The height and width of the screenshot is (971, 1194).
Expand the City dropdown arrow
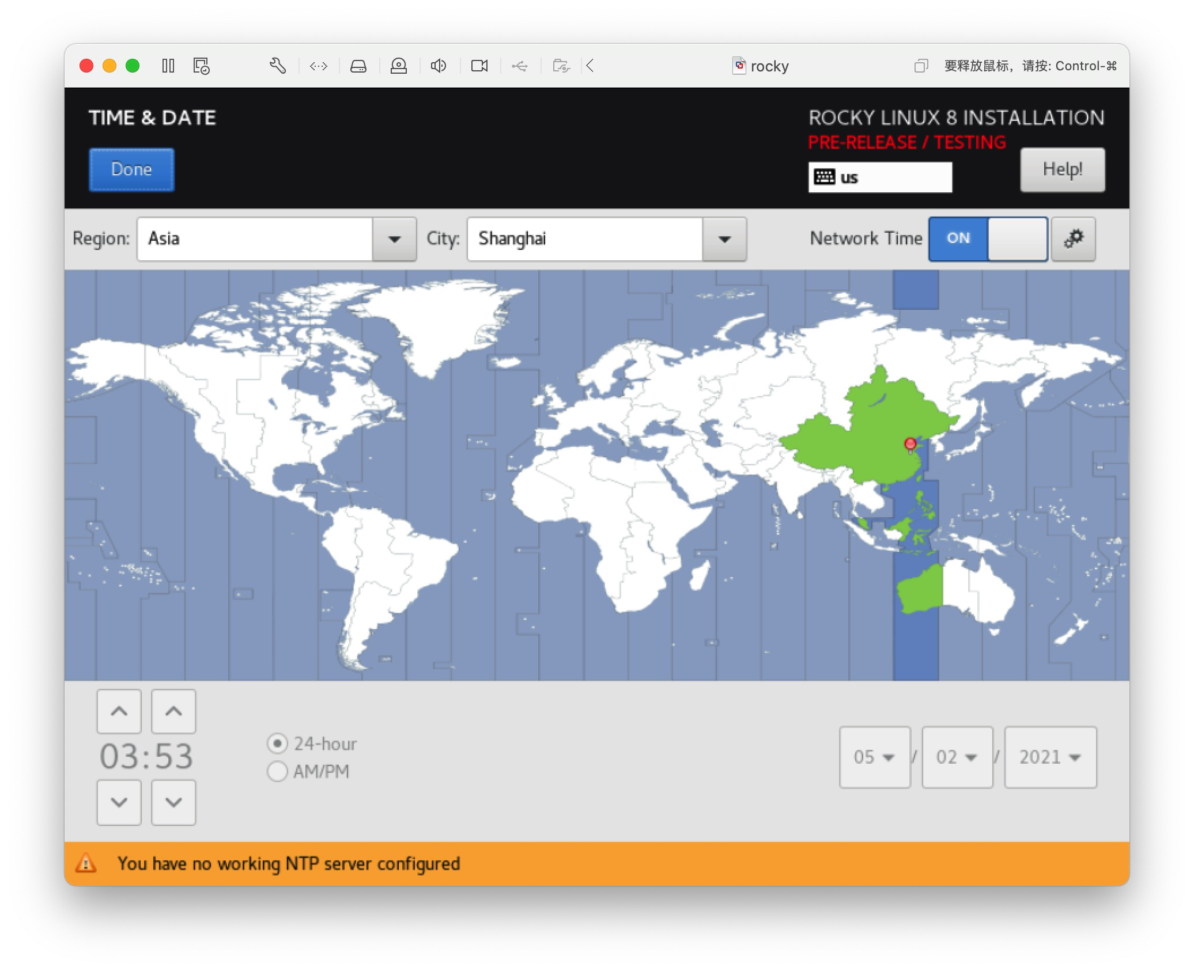(724, 239)
